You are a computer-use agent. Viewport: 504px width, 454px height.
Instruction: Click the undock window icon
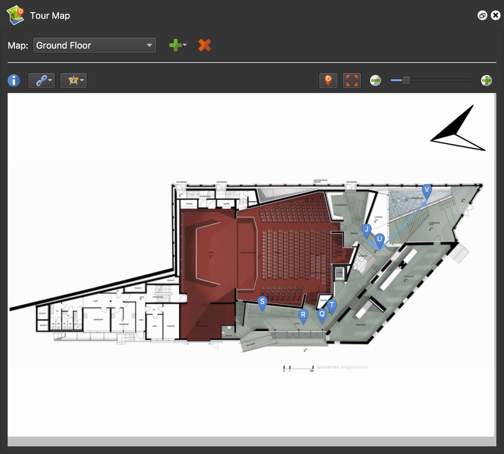tap(482, 15)
